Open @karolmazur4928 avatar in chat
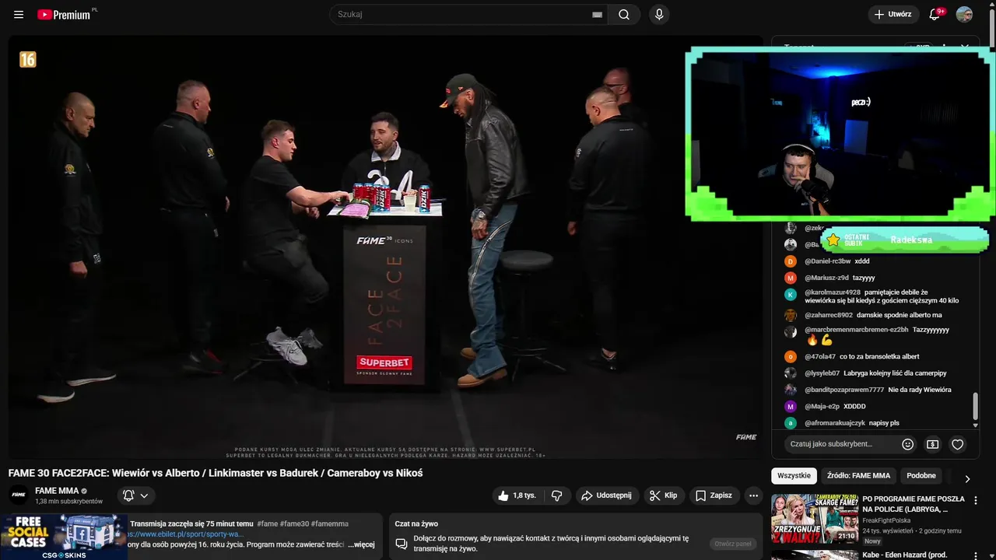Screen dimensions: 996x560 (x=791, y=295)
